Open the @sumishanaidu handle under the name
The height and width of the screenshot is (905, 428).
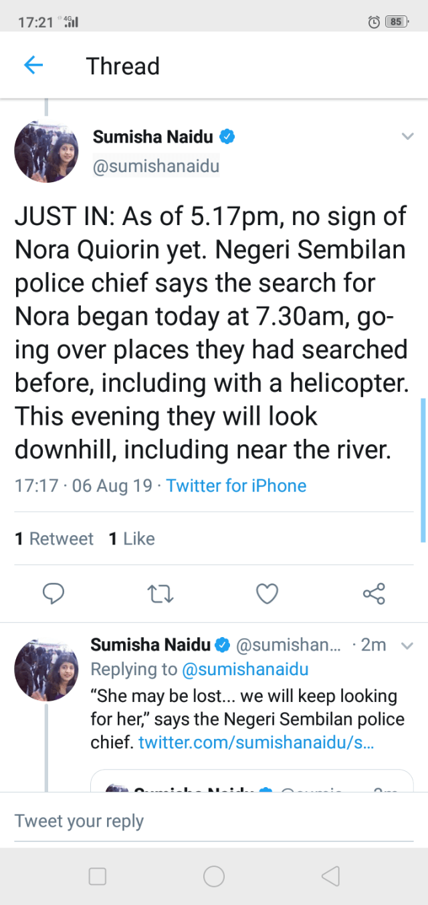[x=156, y=166]
